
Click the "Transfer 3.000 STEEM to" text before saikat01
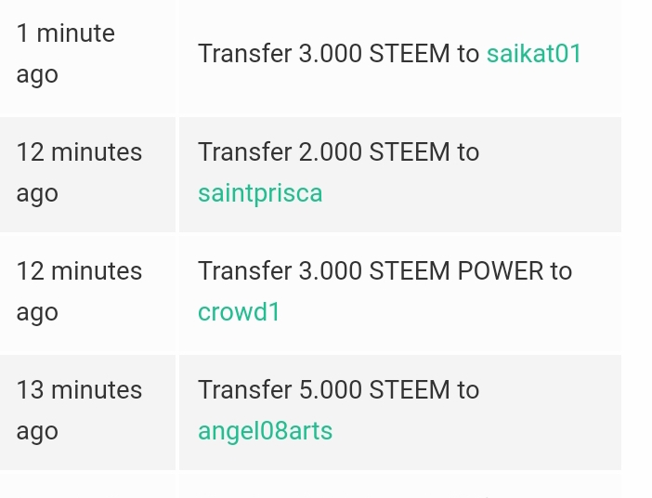(x=338, y=54)
